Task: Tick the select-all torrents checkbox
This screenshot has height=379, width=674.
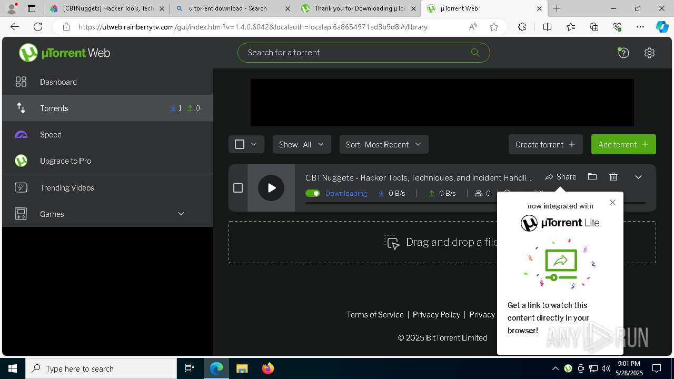Action: (240, 144)
